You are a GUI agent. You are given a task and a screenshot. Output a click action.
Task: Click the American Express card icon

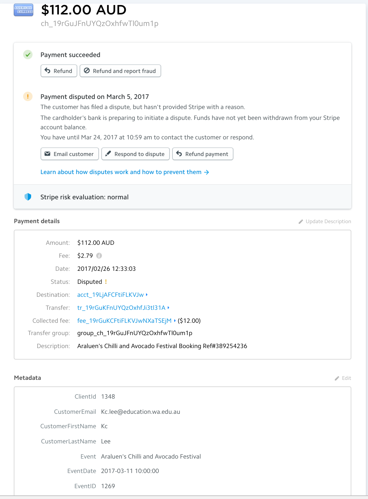(23, 10)
